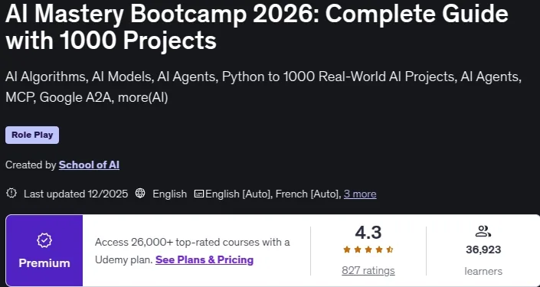Click the Premium badge checkmark icon

[x=44, y=240]
